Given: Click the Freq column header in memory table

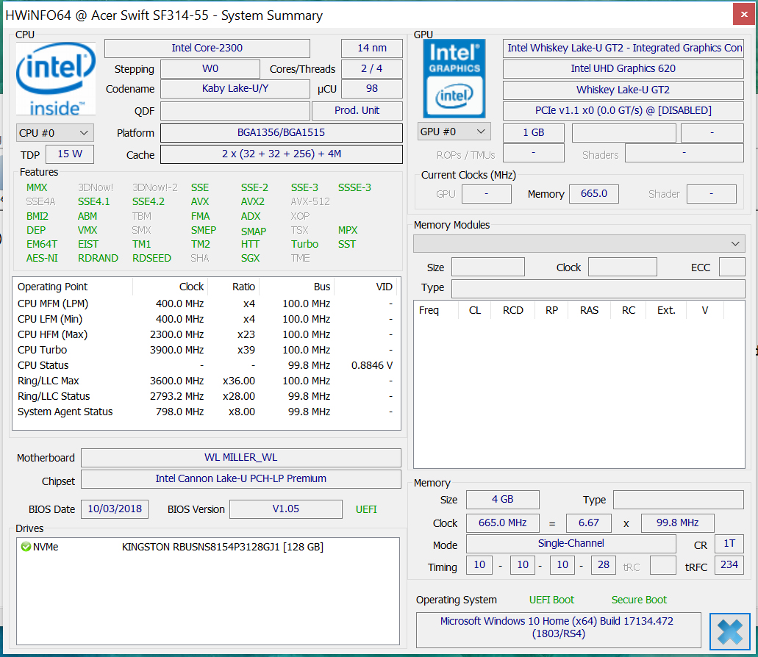Looking at the screenshot, I should [435, 310].
